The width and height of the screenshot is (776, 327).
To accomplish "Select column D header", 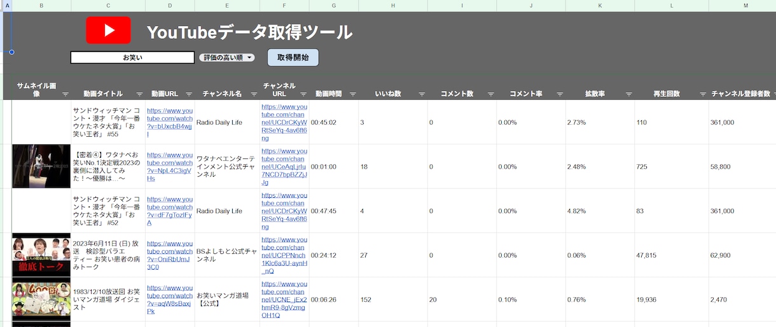I will [x=170, y=5].
